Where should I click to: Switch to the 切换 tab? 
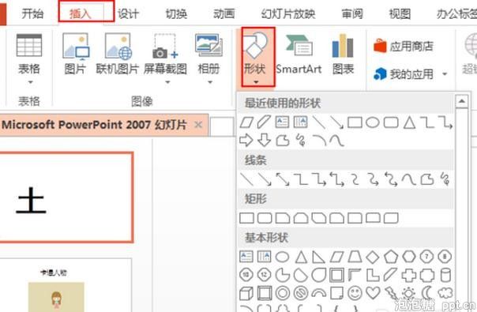(x=176, y=13)
